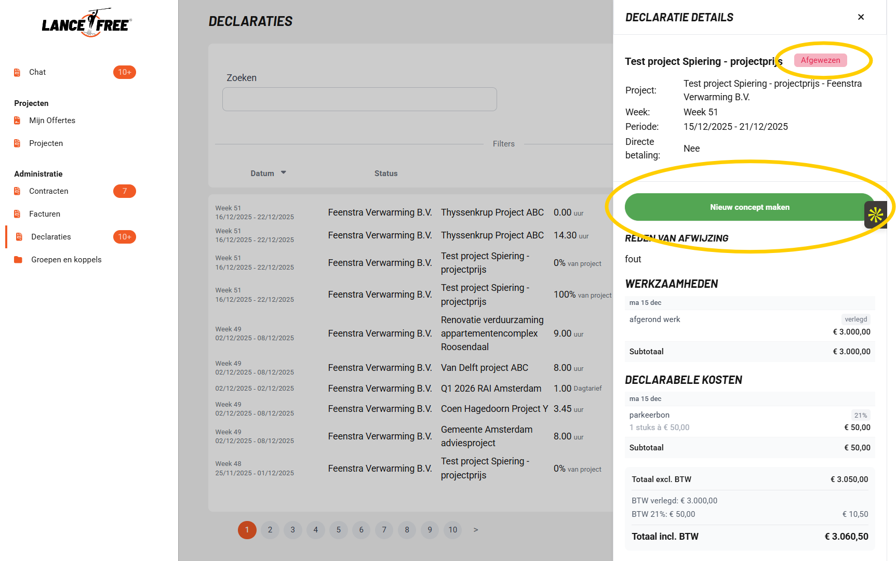The image size is (896, 561).
Task: Click the Afgewezen status badge
Action: coord(820,60)
